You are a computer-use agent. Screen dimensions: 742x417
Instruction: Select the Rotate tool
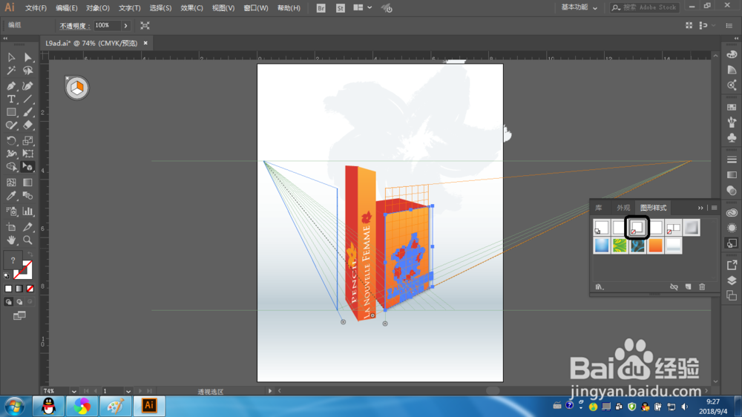point(11,140)
